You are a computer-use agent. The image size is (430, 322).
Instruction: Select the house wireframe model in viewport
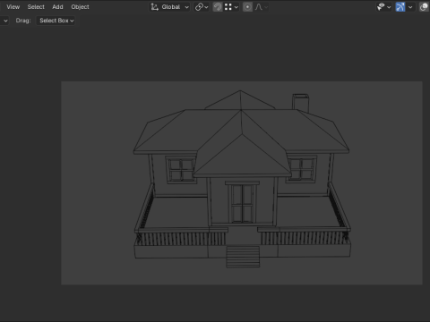pos(241,179)
